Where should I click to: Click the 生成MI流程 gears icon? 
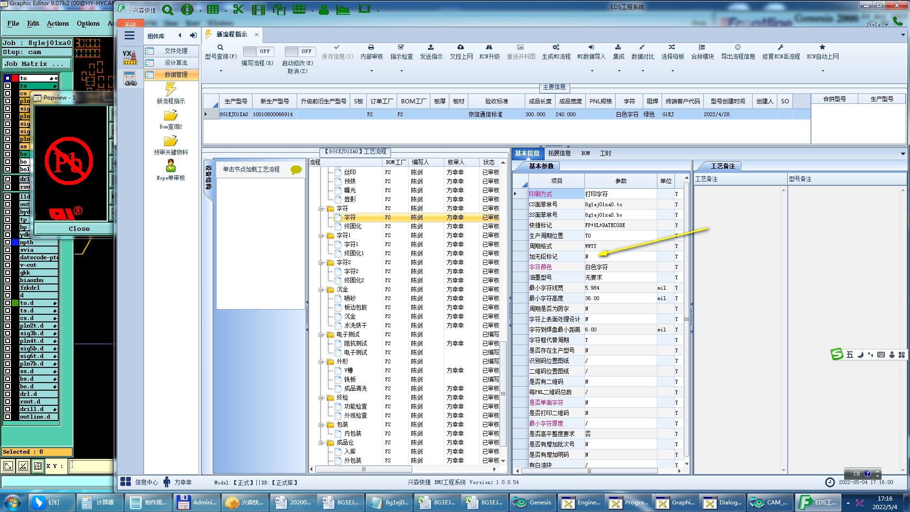tap(556, 47)
